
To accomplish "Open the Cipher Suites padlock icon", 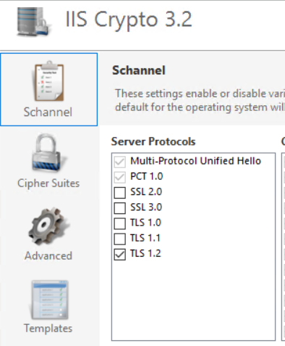I will tap(48, 152).
